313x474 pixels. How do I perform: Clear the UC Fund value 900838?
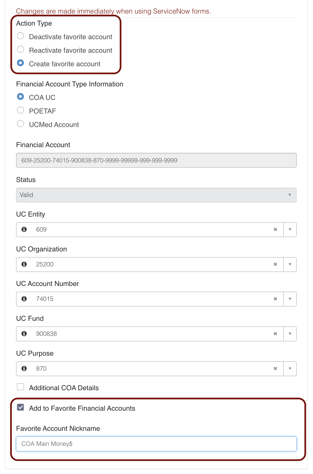click(275, 334)
